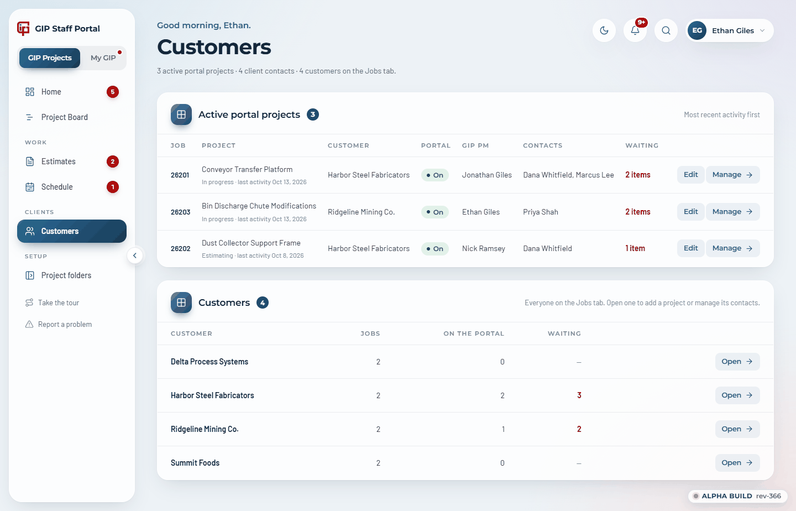Click the 2 items waiting for job 26201

click(638, 175)
